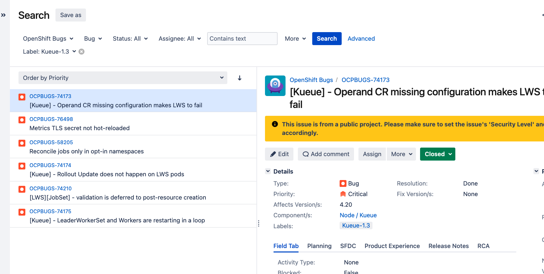Click the bug icon beside OCPBUGS-58205

tap(22, 143)
